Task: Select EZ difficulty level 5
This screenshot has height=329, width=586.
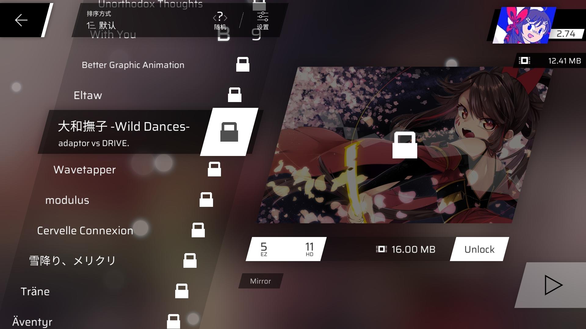Action: [x=264, y=249]
